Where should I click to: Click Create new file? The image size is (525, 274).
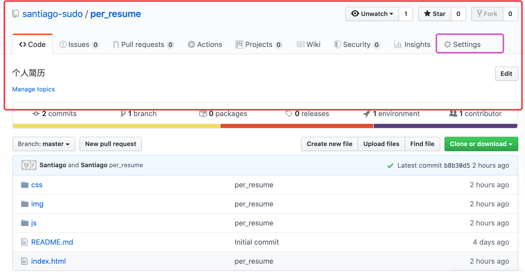click(330, 144)
